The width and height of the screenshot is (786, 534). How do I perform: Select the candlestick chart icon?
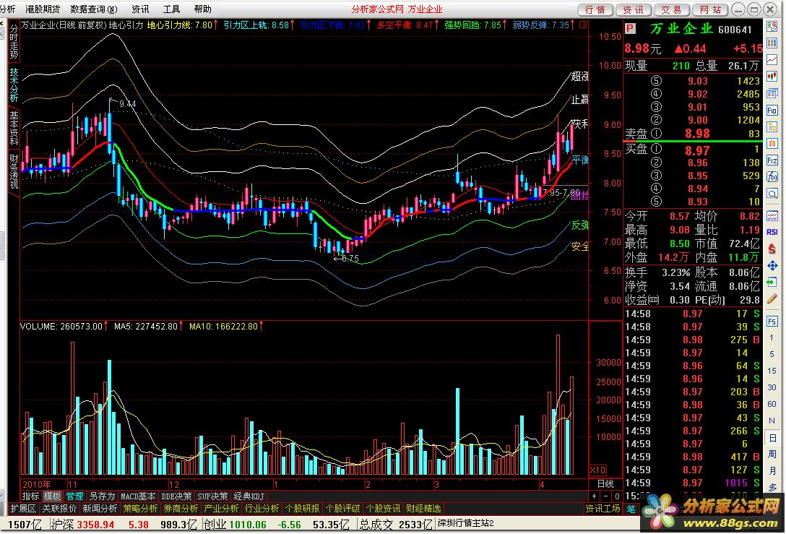(x=772, y=76)
